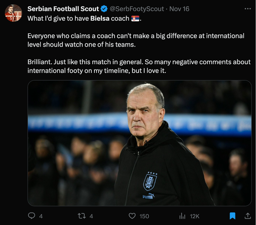Image resolution: width=256 pixels, height=225 pixels.
Task: Click the Serbian Football Scout display name
Action: [x=63, y=9]
